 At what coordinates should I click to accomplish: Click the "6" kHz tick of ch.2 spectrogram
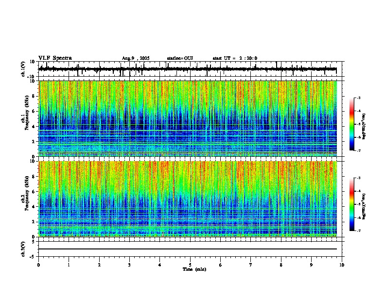(x=34, y=192)
